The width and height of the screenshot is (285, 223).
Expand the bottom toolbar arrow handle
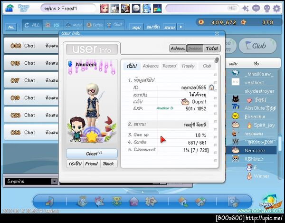(x=142, y=192)
